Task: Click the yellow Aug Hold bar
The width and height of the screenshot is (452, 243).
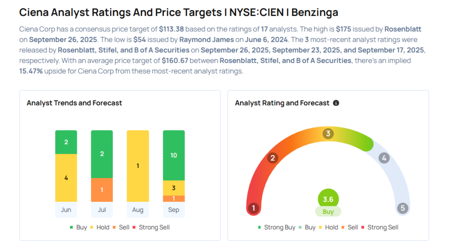Action: coord(138,166)
